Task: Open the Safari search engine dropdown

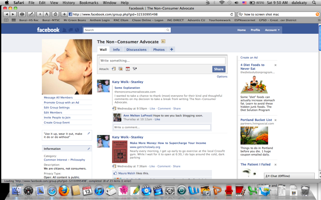Action: tap(241, 14)
